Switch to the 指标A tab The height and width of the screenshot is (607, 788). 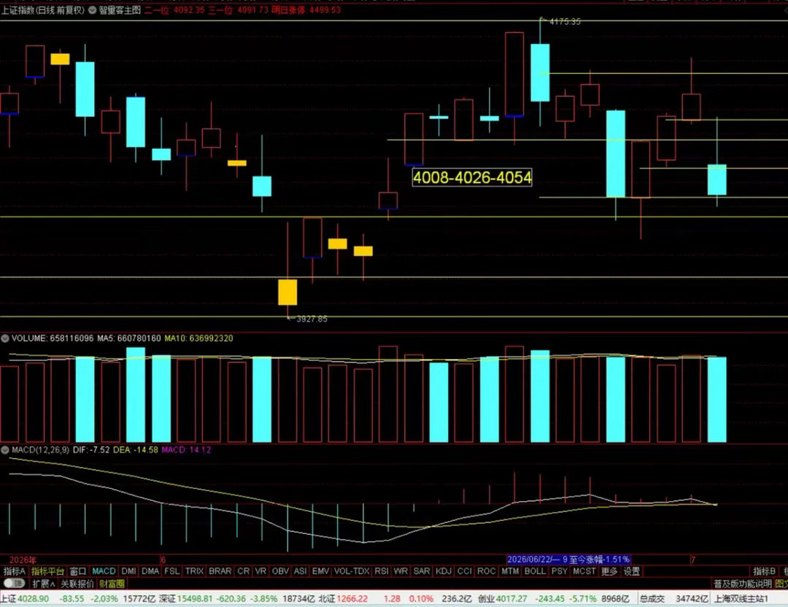[x=14, y=571]
